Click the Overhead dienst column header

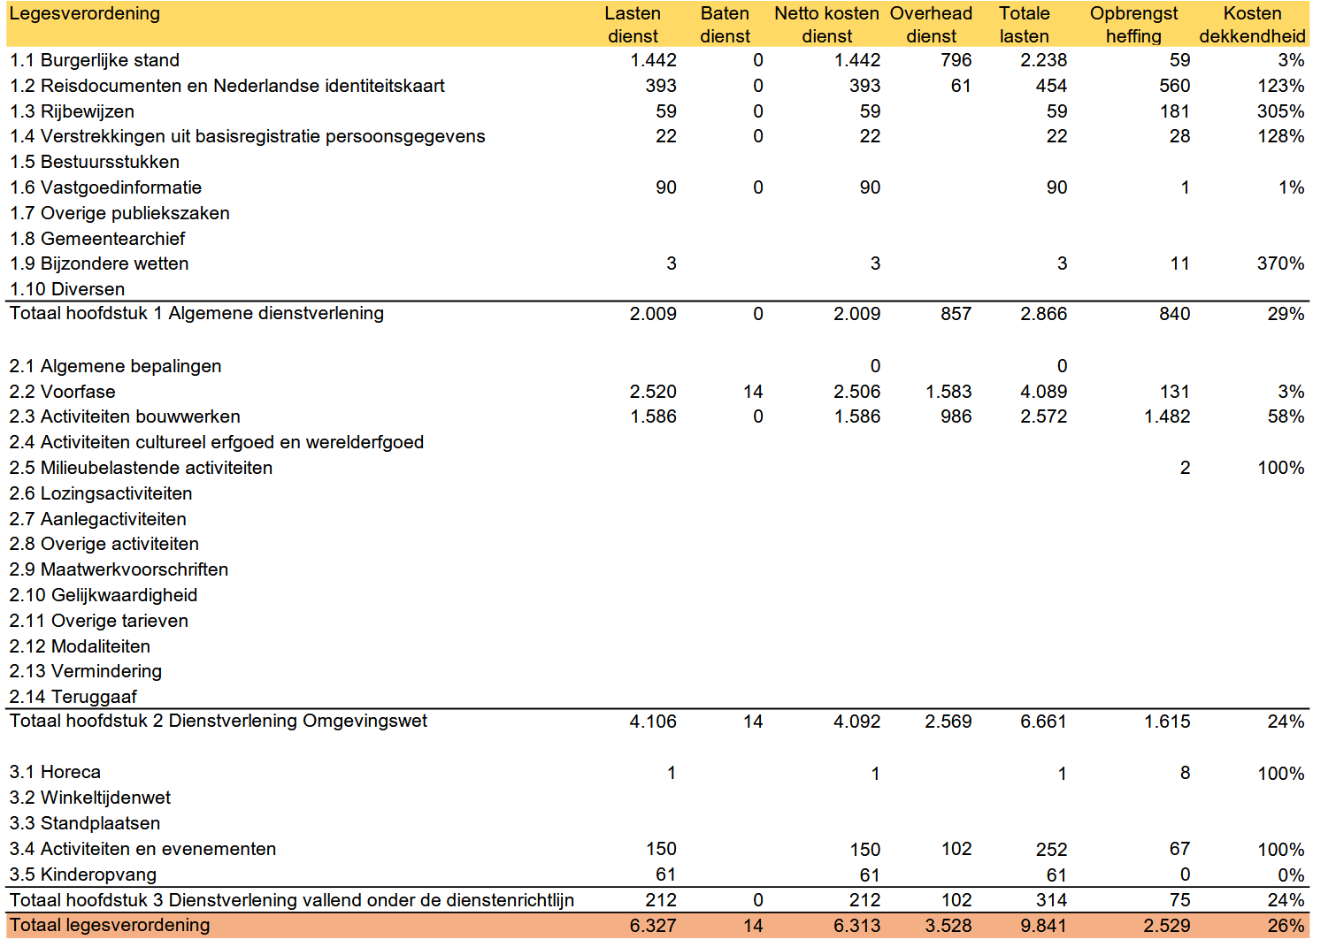pyautogui.click(x=932, y=24)
